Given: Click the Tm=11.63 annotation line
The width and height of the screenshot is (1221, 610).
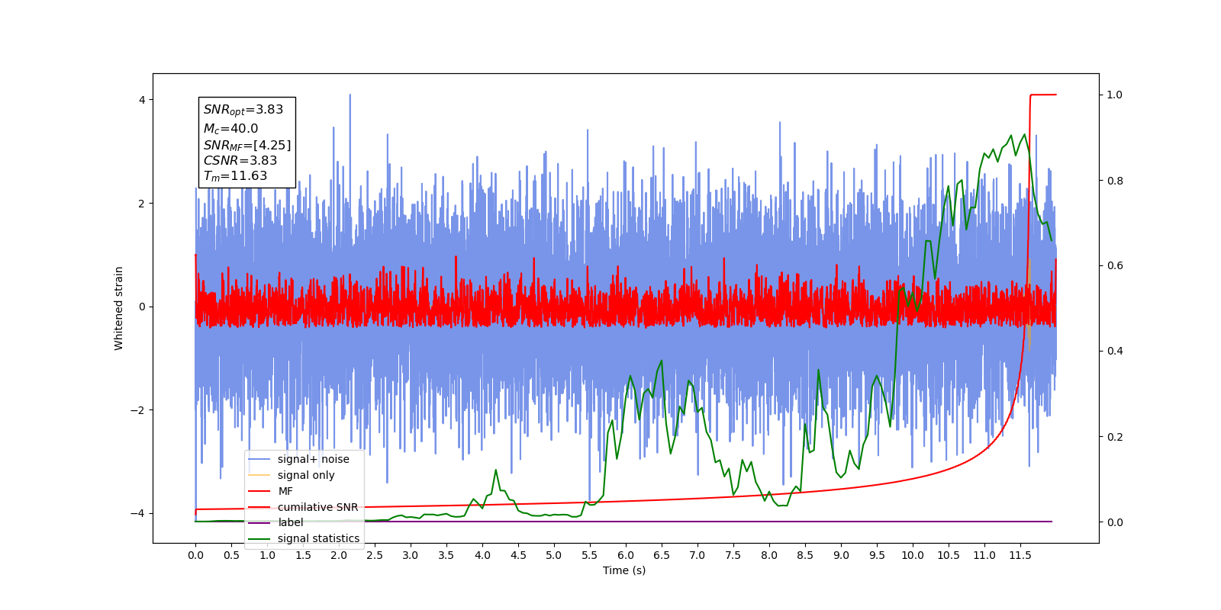Looking at the screenshot, I should coord(235,176).
